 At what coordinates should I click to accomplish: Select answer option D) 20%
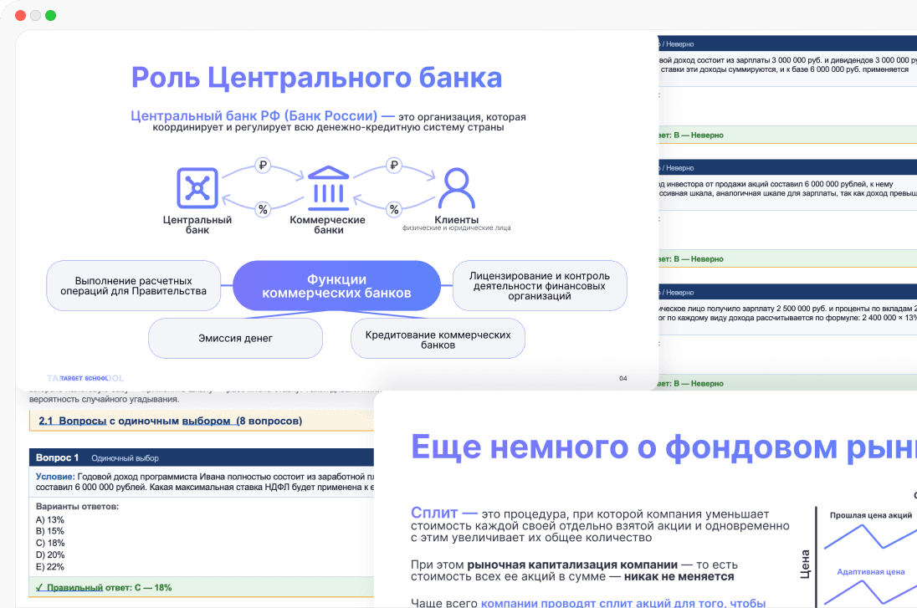coord(51,554)
